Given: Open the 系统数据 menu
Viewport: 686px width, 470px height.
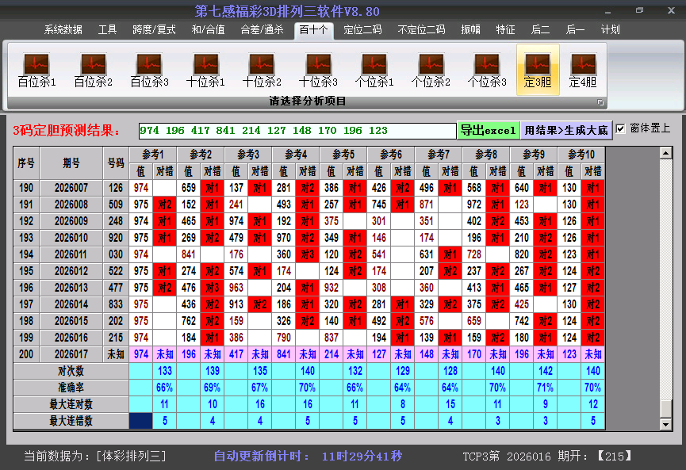Looking at the screenshot, I should [63, 30].
